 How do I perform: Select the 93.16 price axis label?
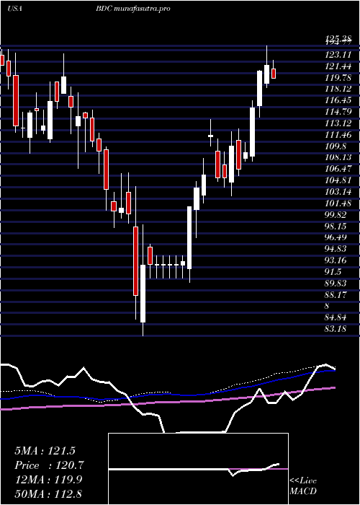[x=336, y=260]
